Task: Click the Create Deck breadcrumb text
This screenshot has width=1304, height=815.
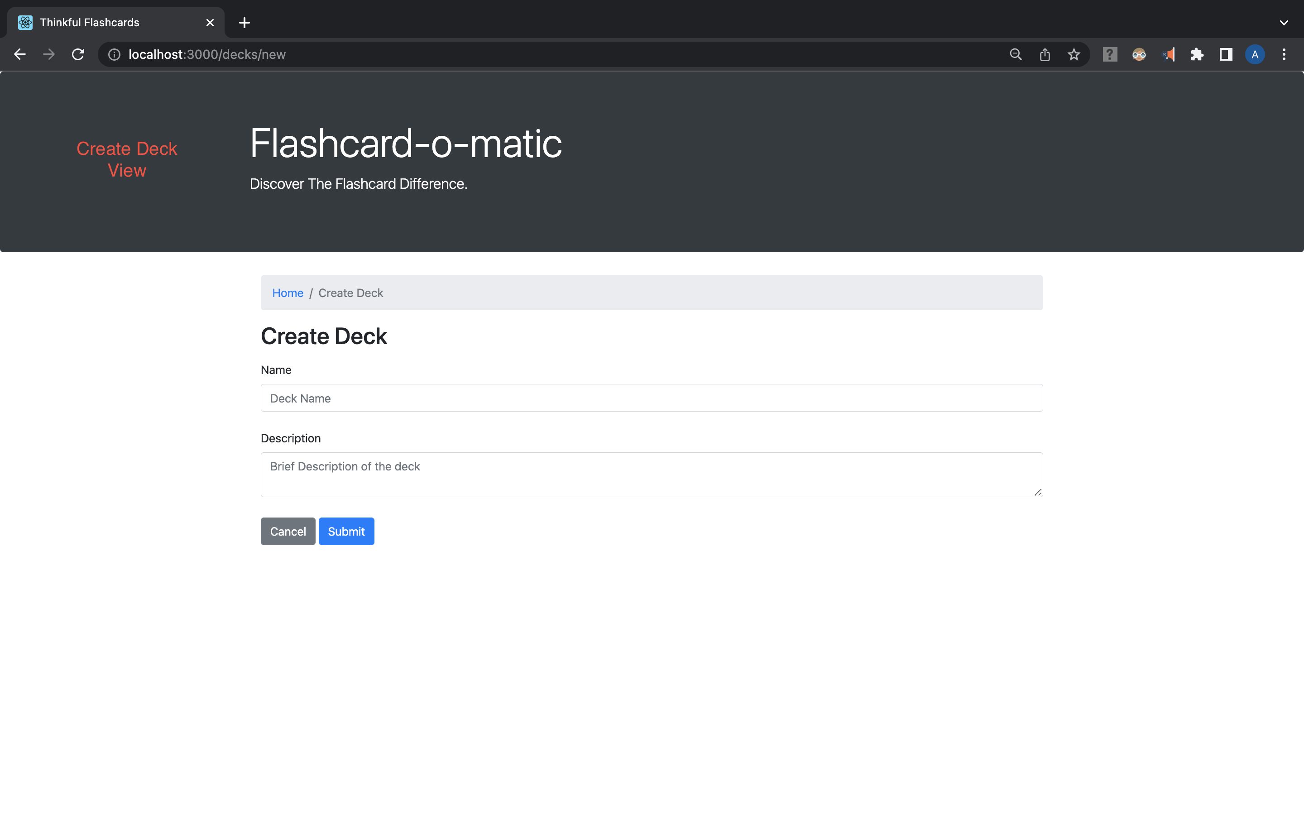Action: 351,292
